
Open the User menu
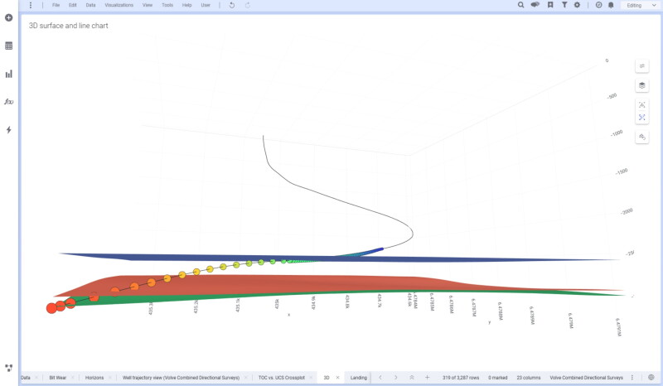coord(206,5)
